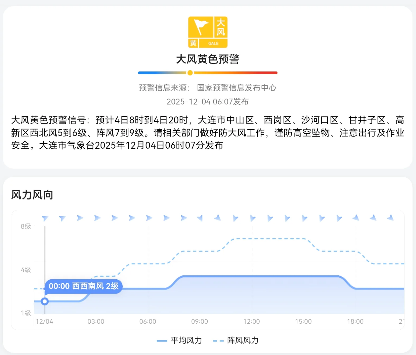Click the 00:00 西西南风 2级 tooltip
The width and height of the screenshot is (416, 355).
[84, 286]
